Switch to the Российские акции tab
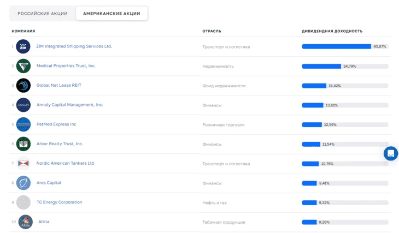The width and height of the screenshot is (399, 233). (x=43, y=14)
